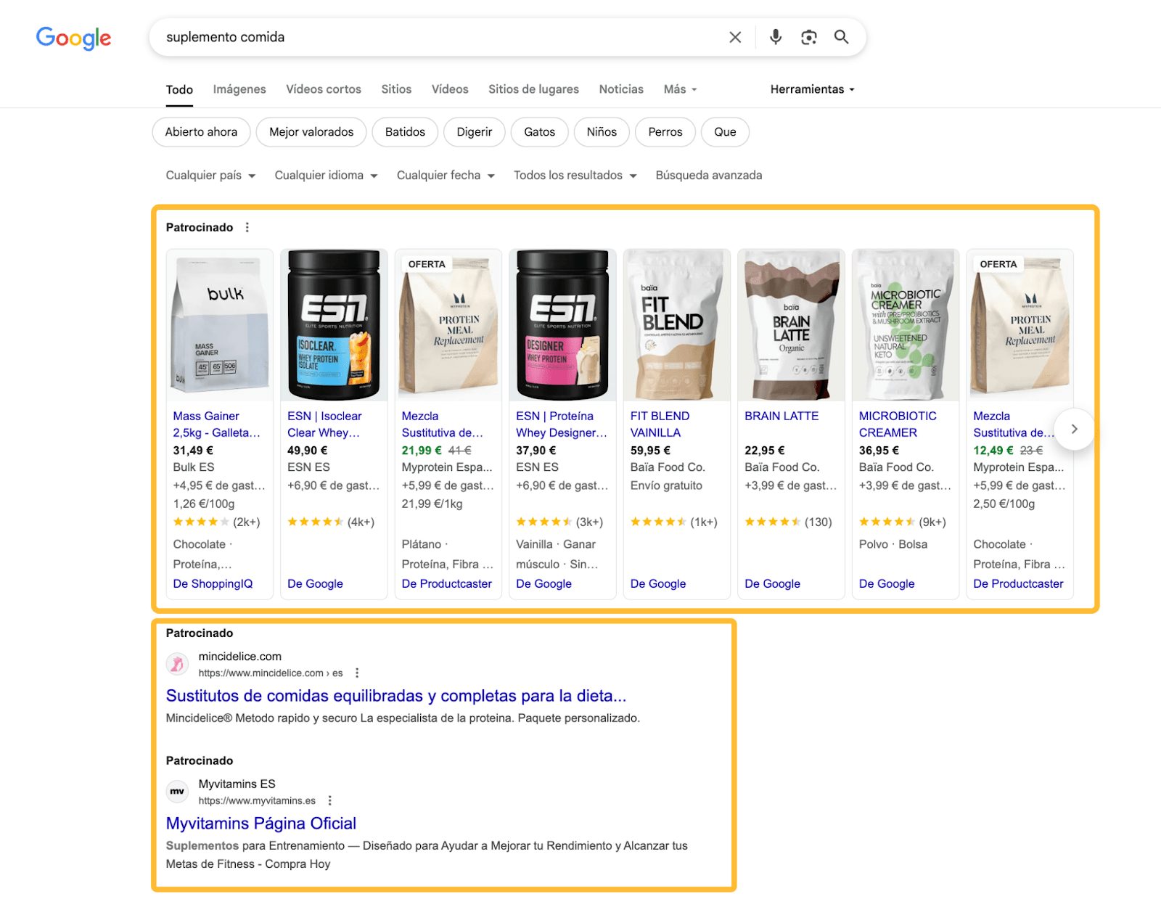The width and height of the screenshot is (1161, 899).
Task: Open the Cualquier país dropdown
Action: (210, 175)
